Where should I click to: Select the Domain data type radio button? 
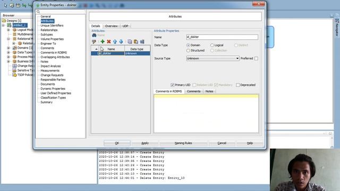(x=188, y=45)
